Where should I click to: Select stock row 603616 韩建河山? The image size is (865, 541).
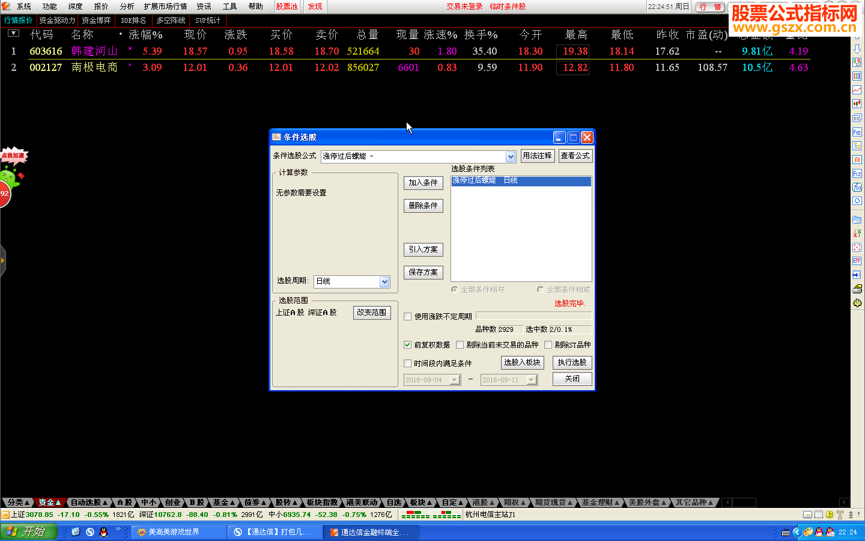(408, 51)
